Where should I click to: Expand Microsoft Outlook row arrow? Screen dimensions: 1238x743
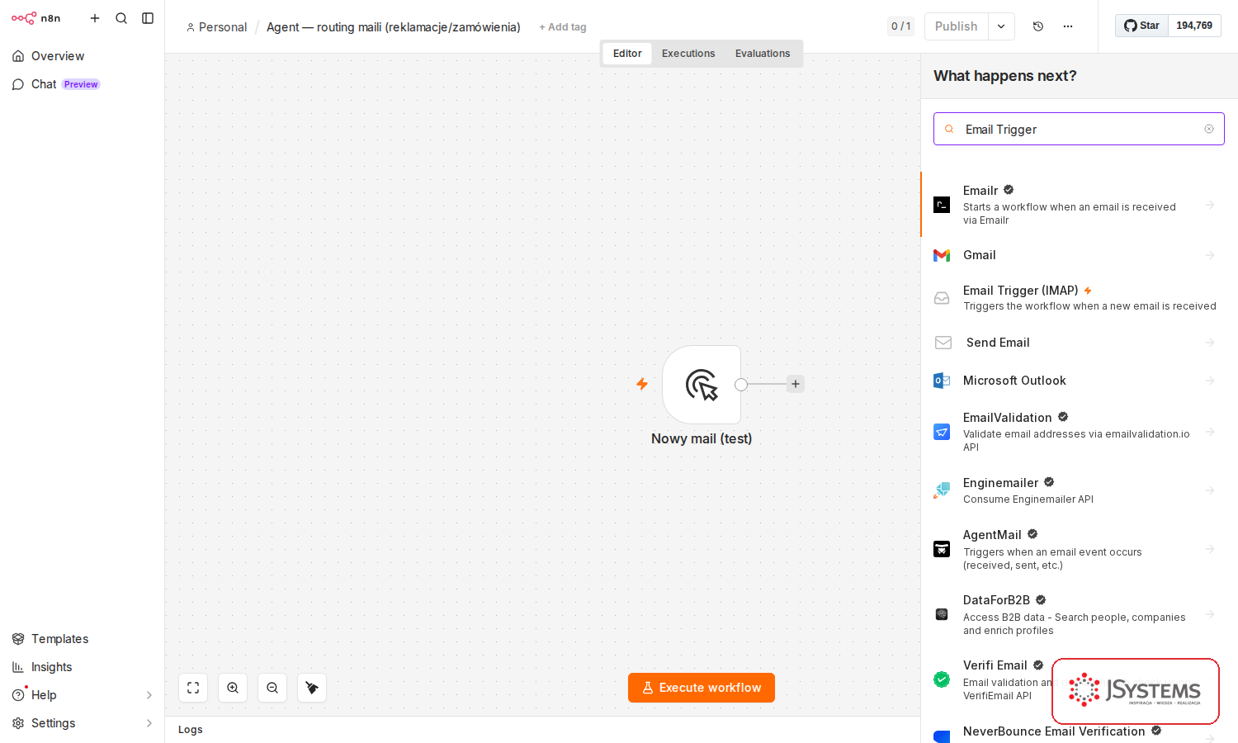click(1210, 381)
